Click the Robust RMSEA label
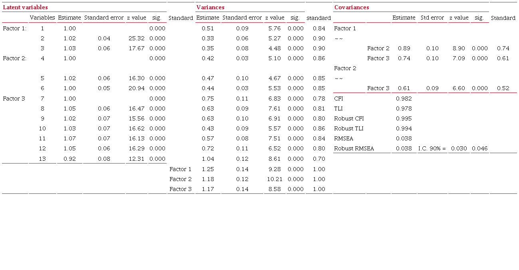This screenshot has height=270, width=519. pos(354,148)
